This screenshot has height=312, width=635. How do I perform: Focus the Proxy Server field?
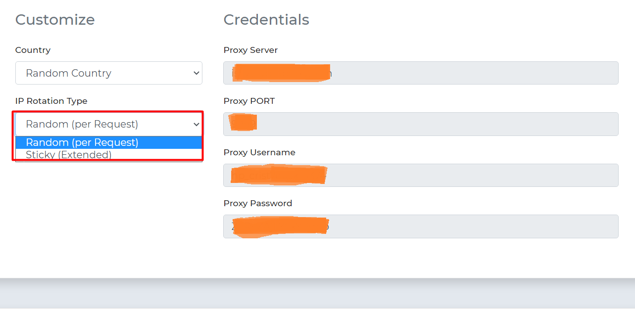click(470, 73)
